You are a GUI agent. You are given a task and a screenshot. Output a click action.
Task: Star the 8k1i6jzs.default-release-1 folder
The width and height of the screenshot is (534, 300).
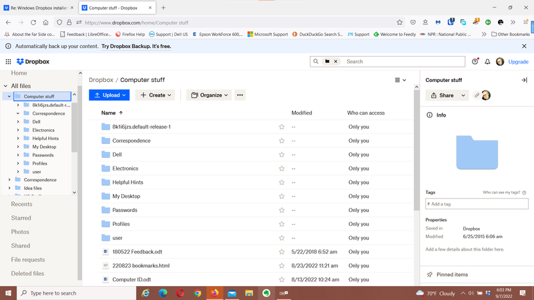click(282, 127)
